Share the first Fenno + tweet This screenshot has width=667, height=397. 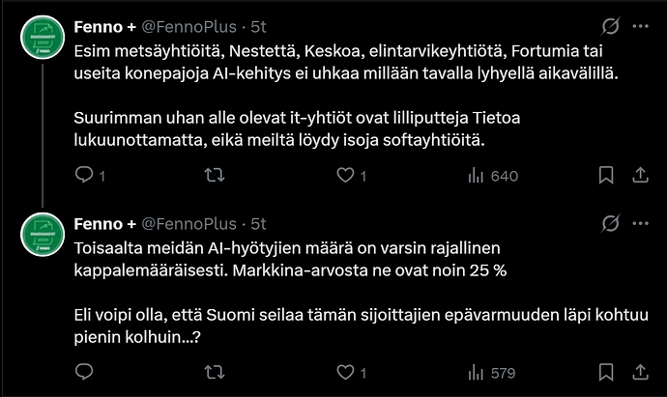pyautogui.click(x=639, y=176)
